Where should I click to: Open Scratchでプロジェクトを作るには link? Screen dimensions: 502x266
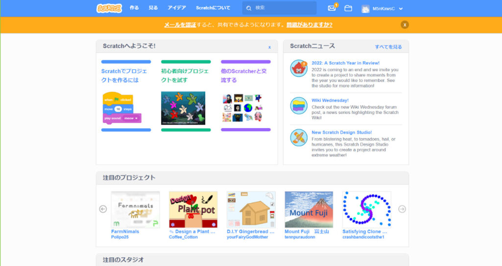coord(124,75)
